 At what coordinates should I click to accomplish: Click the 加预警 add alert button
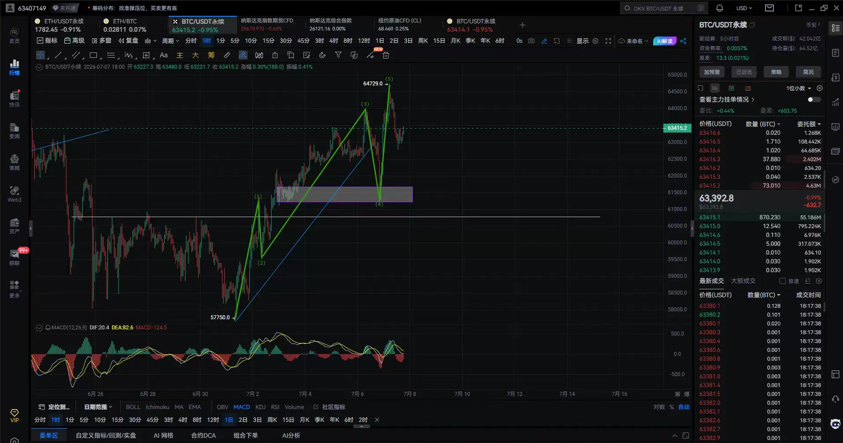tap(712, 72)
